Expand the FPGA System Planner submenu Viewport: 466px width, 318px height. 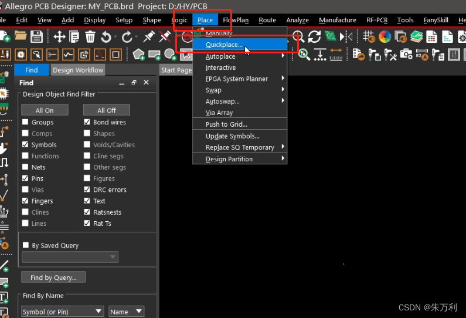240,79
